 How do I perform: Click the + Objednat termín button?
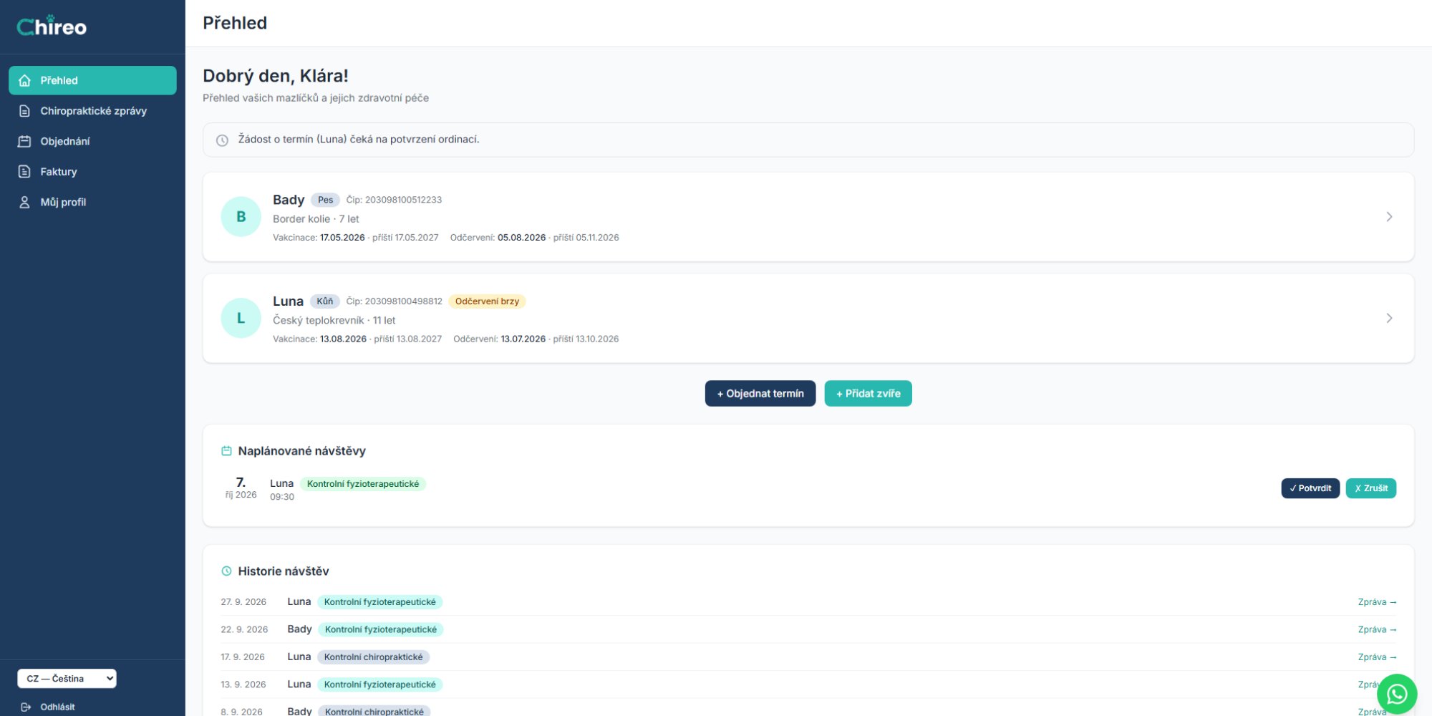[x=760, y=393]
